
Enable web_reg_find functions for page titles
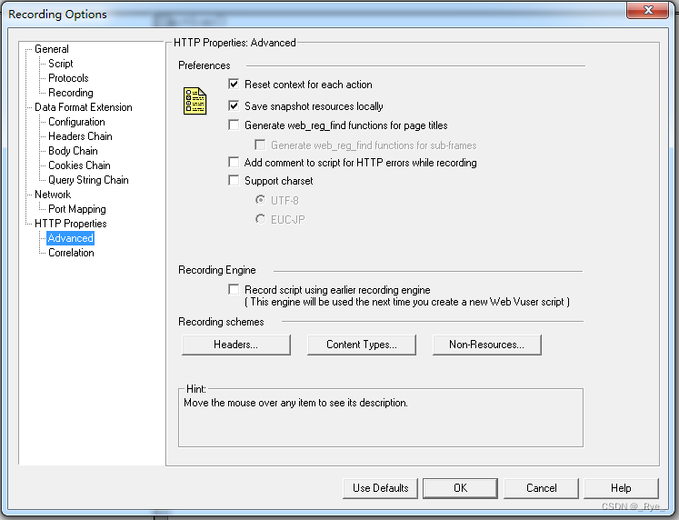click(234, 125)
